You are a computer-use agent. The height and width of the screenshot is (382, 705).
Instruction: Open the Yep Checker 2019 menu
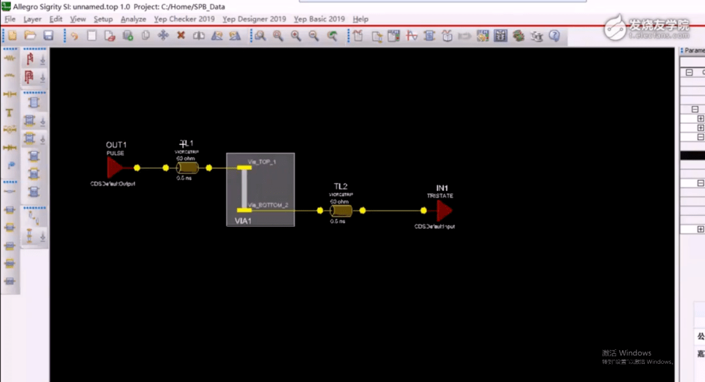click(184, 19)
